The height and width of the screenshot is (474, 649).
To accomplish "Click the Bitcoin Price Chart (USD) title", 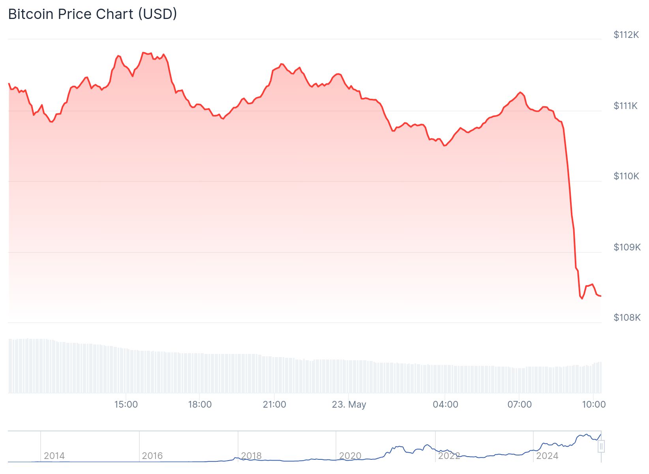I will (x=92, y=14).
